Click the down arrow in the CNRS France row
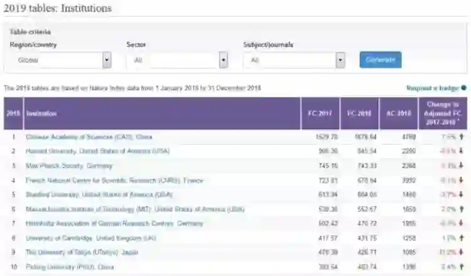This screenshot has height=276, width=471. coord(462,180)
